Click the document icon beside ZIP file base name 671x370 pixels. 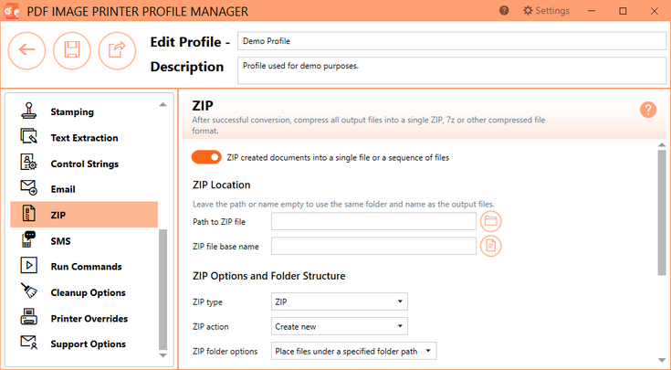(490, 246)
